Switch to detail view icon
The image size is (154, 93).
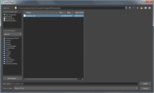click(149, 8)
